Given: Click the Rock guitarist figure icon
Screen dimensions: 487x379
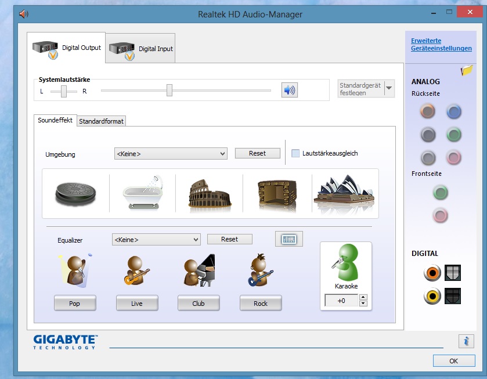Looking at the screenshot, I should pos(260,270).
